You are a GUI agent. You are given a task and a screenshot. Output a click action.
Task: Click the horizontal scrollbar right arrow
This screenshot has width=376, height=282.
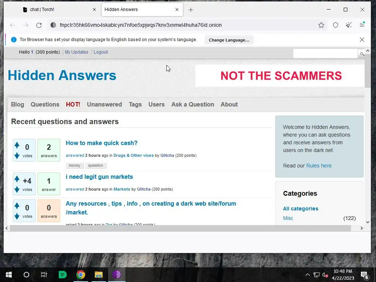362,228
